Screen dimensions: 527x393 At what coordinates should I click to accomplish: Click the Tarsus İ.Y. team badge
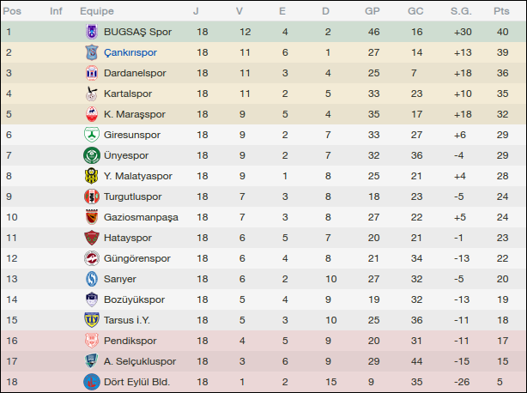[x=91, y=320]
